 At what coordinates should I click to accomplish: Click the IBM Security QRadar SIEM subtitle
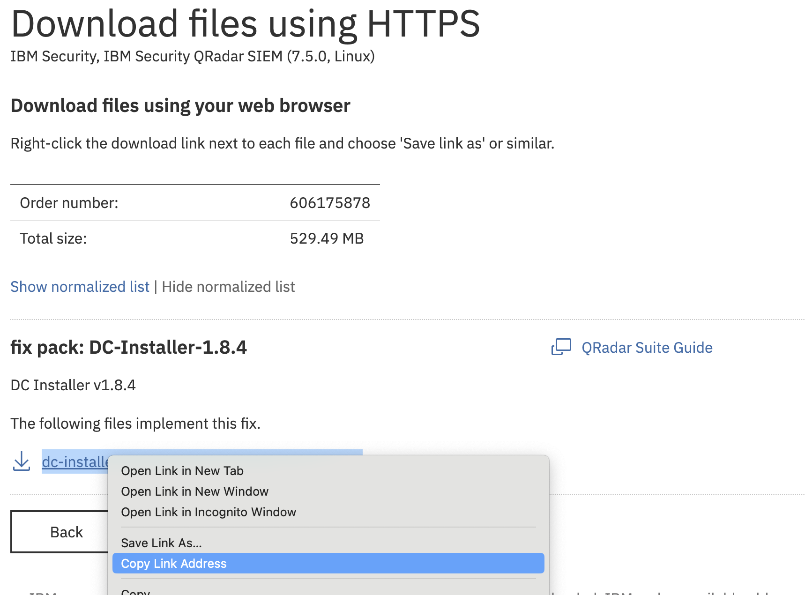click(192, 56)
